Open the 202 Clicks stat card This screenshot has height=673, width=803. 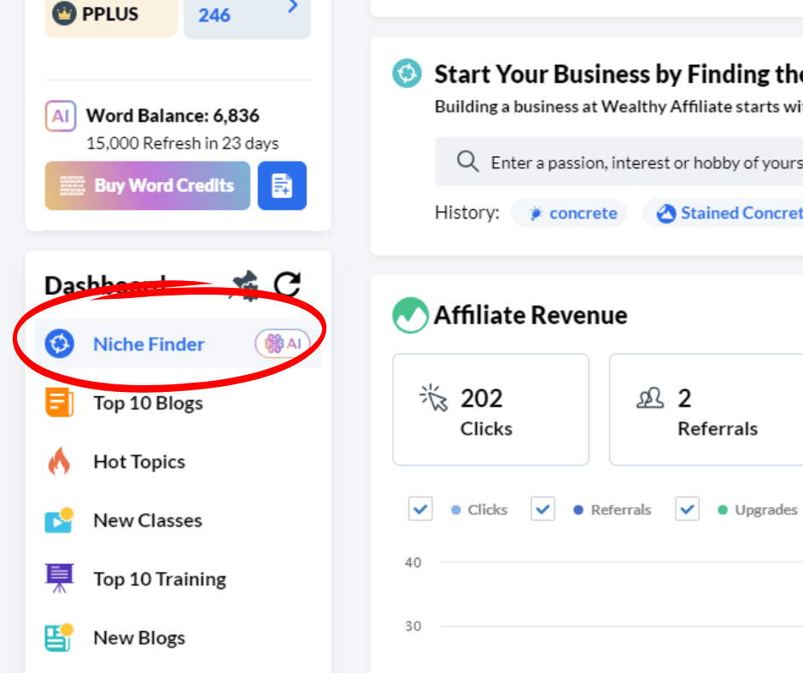(x=490, y=410)
